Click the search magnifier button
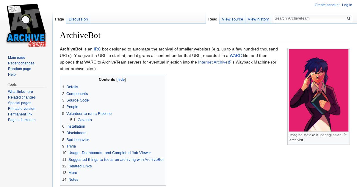The image size is (357, 187). click(x=349, y=18)
